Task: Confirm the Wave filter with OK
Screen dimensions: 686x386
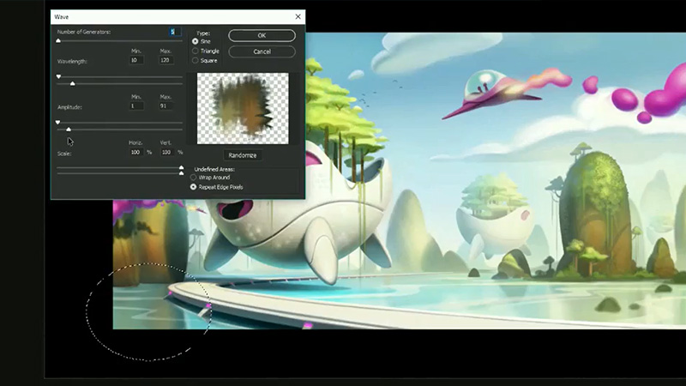Action: [x=262, y=35]
